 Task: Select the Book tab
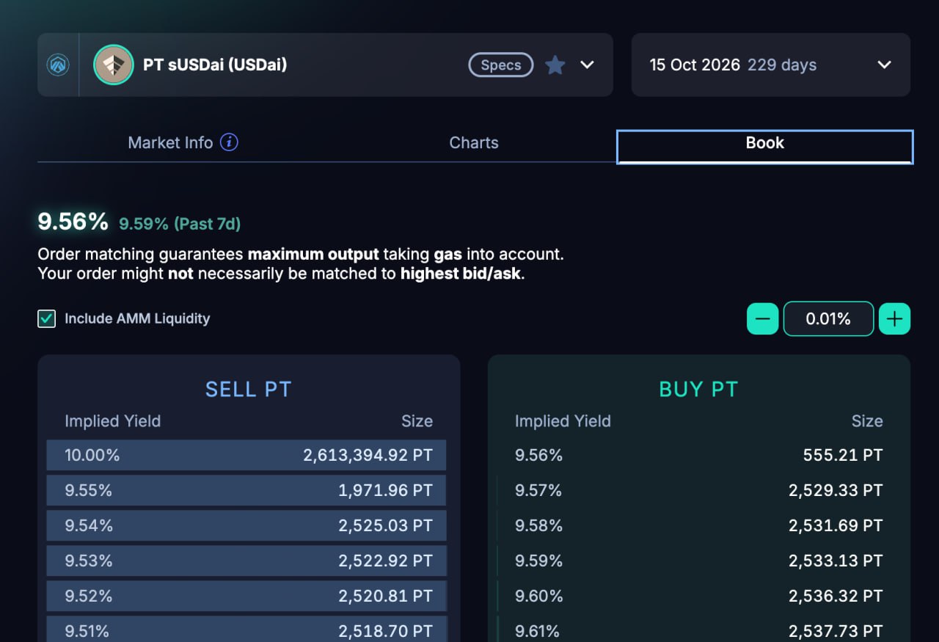[x=765, y=146]
